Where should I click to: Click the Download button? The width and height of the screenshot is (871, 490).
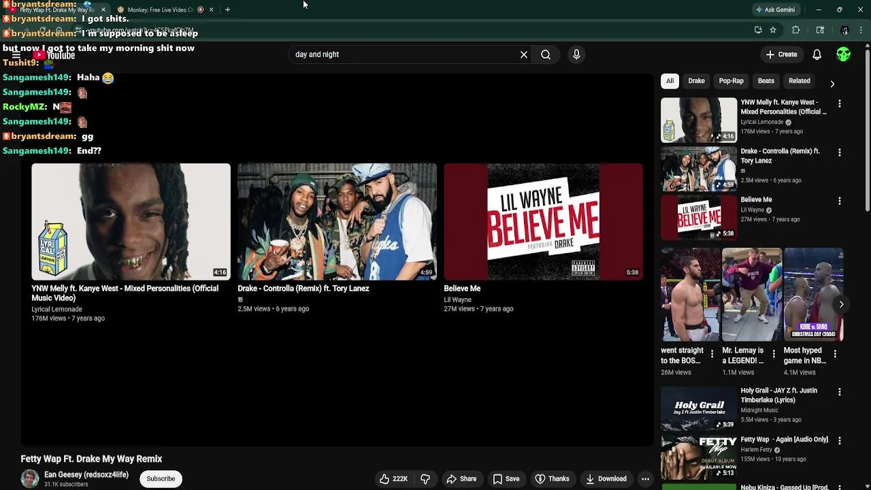[606, 478]
